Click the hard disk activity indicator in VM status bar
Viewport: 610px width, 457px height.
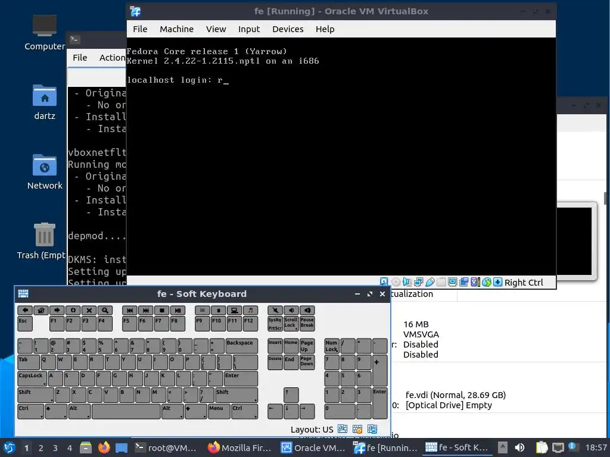tap(384, 281)
